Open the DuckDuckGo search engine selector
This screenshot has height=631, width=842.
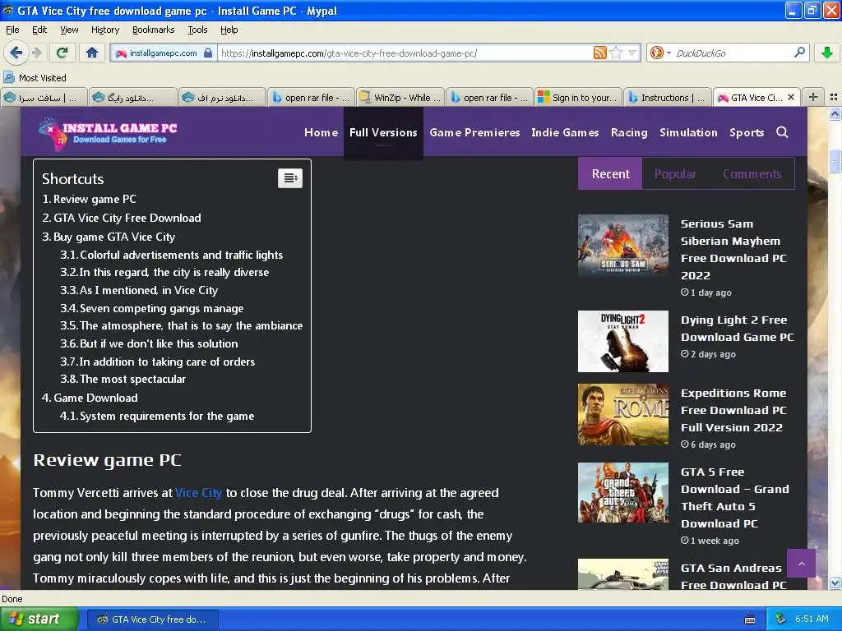[660, 53]
